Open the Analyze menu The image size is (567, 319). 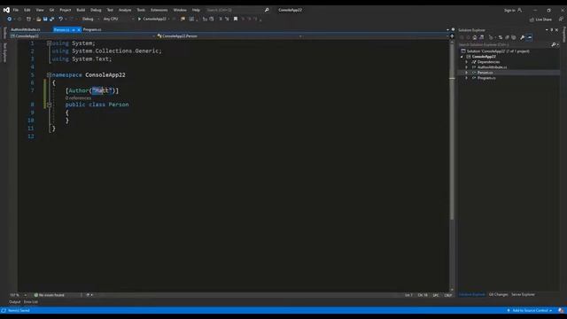(125, 10)
